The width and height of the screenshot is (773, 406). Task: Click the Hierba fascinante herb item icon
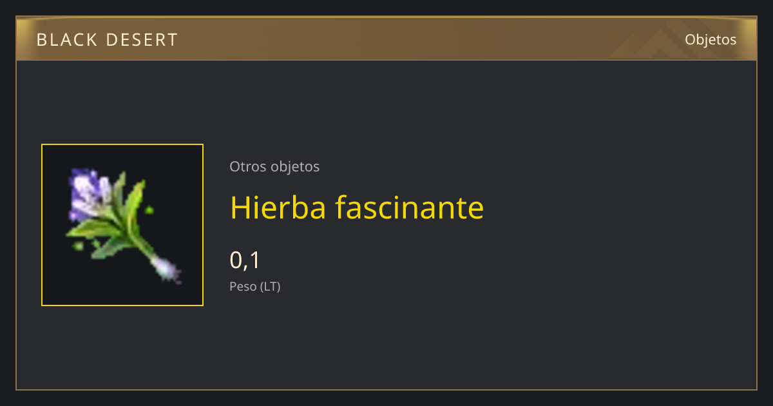tap(122, 225)
